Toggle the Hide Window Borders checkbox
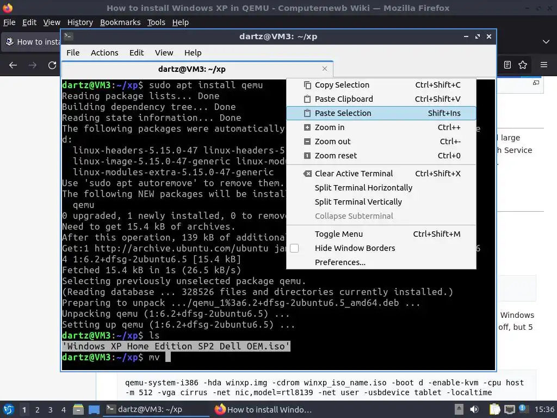The height and width of the screenshot is (418, 557). coord(294,248)
